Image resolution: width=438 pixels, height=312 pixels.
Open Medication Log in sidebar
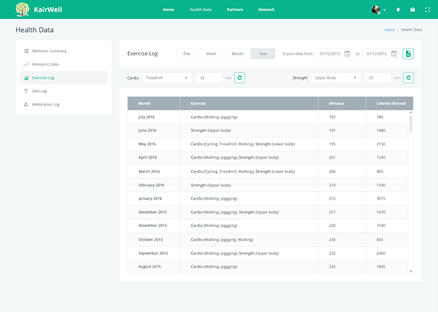coord(64,104)
